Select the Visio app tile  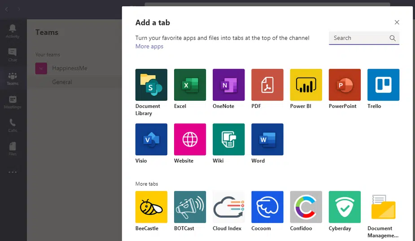point(151,139)
